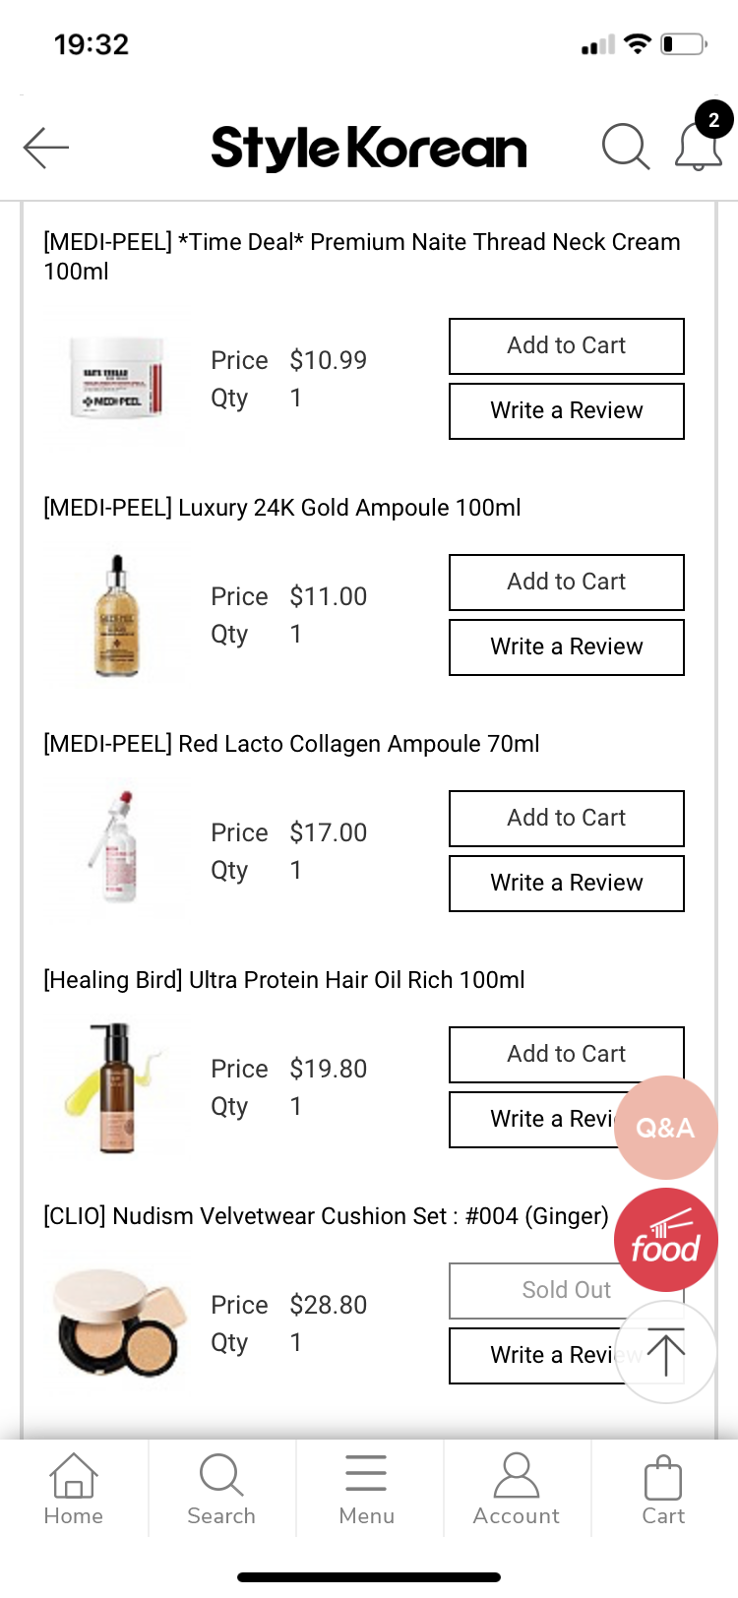Screen dimensions: 738x1598
Task: Open the Menu hamburger tab
Action: coord(366,1490)
